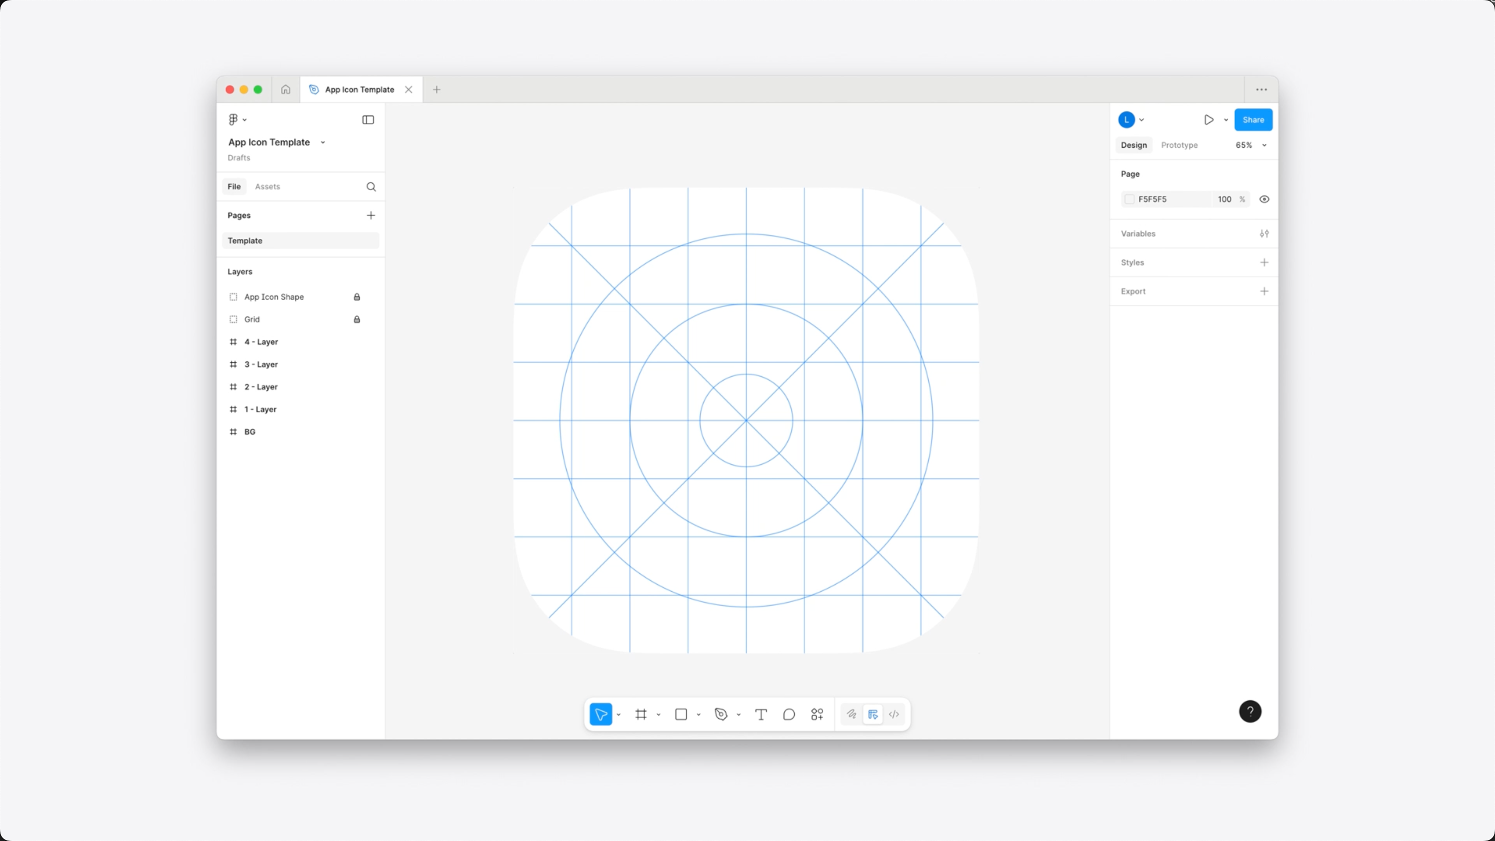Toggle page background visibility eye icon

coord(1264,199)
